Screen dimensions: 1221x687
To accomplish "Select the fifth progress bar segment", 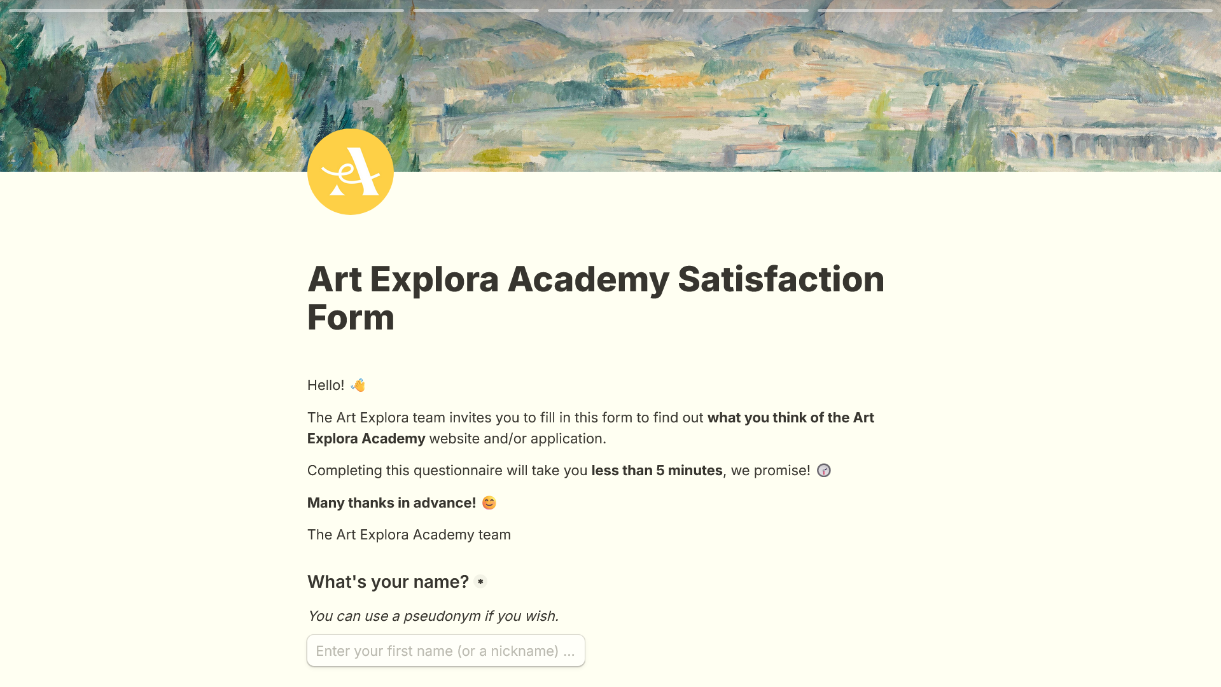I will coord(611,10).
